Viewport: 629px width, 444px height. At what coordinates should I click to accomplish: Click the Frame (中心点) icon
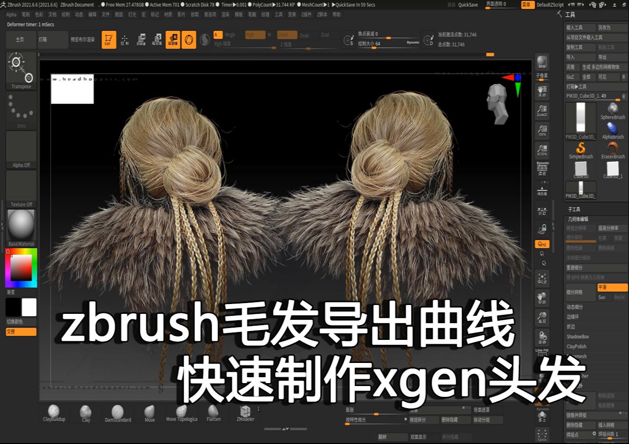pyautogui.click(x=542, y=278)
